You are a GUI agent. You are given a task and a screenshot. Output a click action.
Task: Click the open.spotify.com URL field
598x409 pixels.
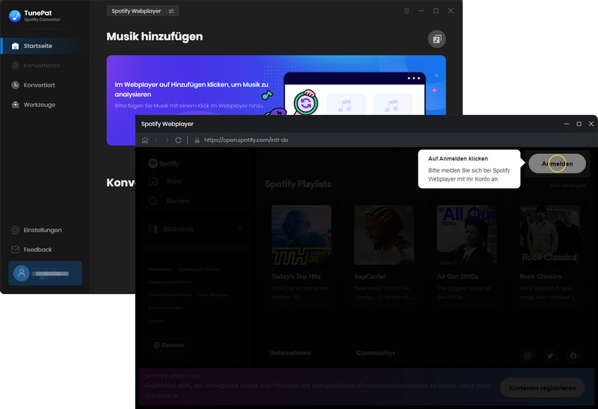(246, 140)
